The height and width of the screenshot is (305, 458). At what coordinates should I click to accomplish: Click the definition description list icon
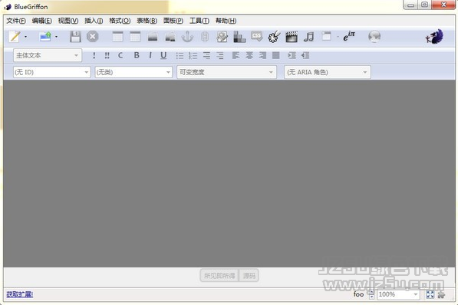pyautogui.click(x=220, y=55)
